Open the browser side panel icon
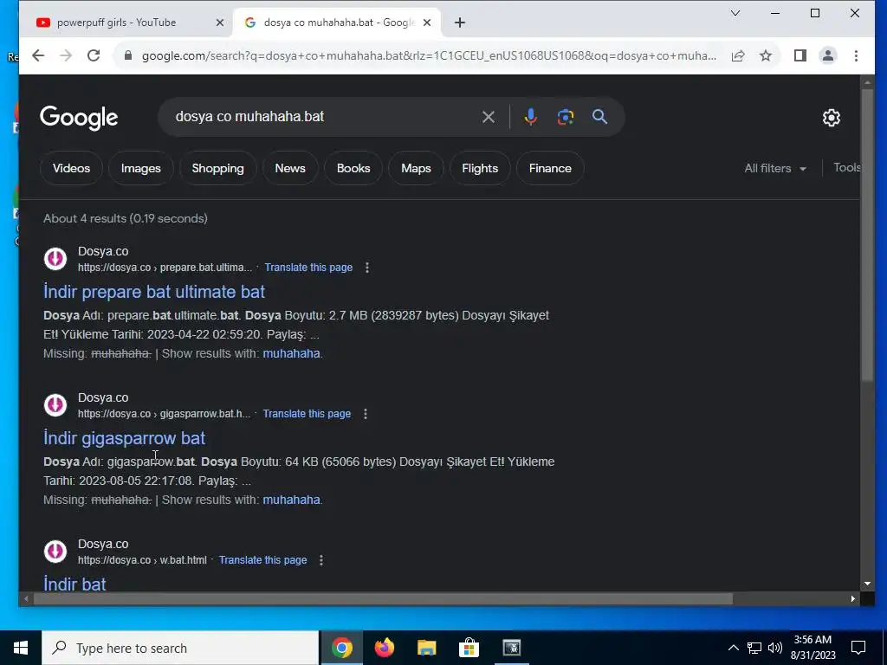Image resolution: width=887 pixels, height=665 pixels. pyautogui.click(x=800, y=55)
